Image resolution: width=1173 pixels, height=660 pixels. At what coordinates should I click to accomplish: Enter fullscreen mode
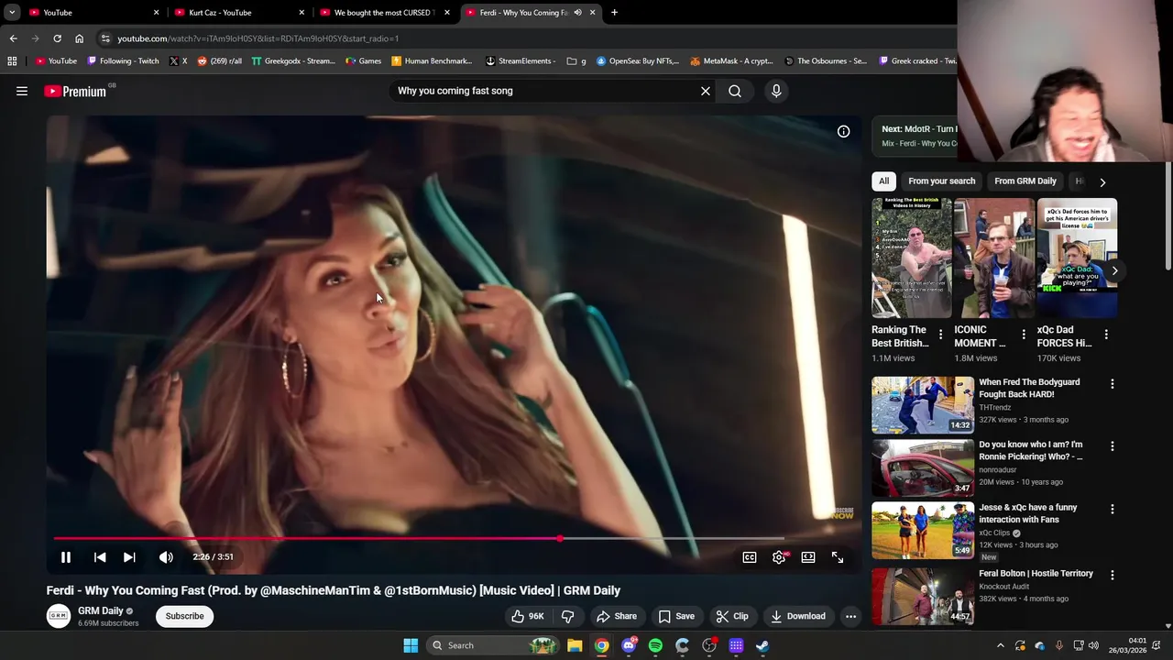click(838, 557)
